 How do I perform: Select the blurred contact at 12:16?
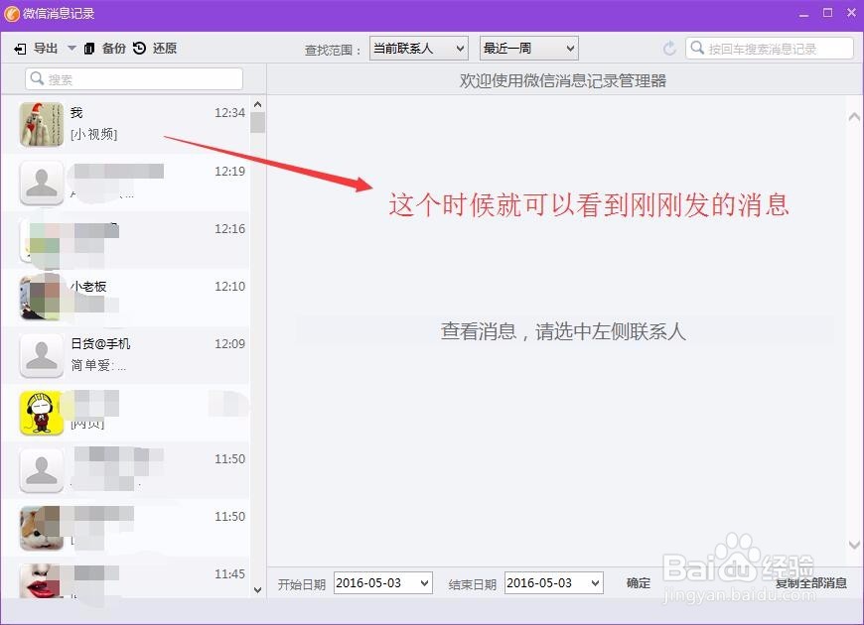tap(126, 239)
